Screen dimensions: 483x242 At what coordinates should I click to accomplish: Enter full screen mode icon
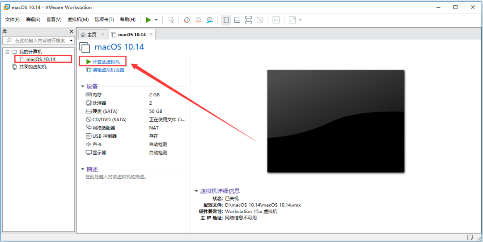point(248,20)
